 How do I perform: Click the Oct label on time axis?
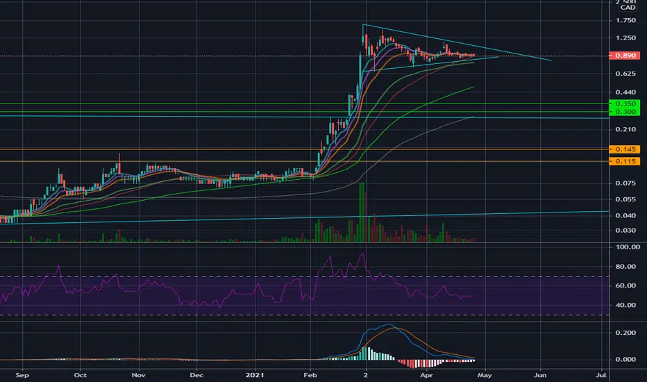(80, 375)
